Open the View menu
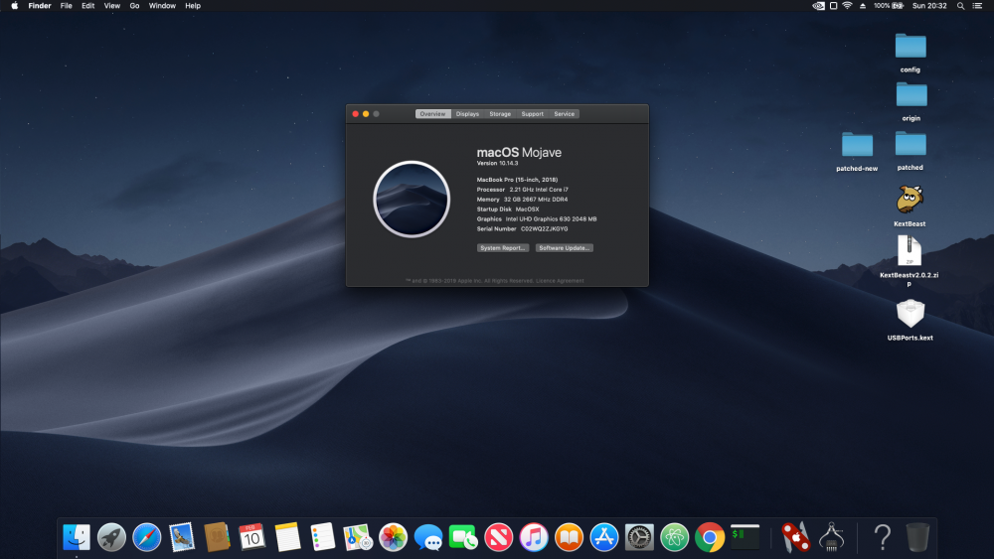The image size is (994, 559). tap(112, 6)
